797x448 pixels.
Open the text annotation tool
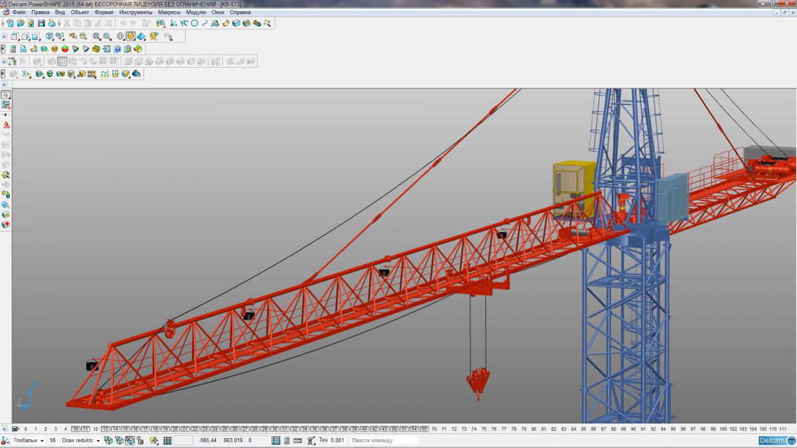click(x=215, y=23)
